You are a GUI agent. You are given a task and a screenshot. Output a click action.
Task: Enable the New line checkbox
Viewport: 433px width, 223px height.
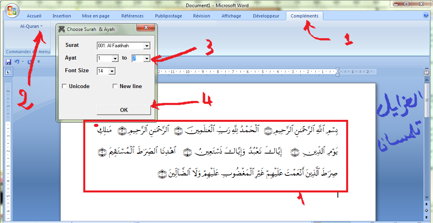coord(115,87)
